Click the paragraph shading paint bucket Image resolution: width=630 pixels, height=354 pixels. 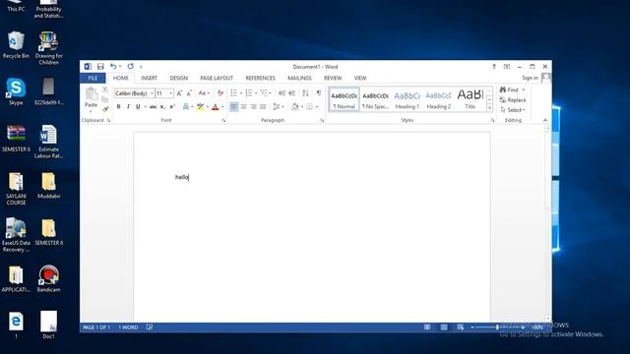(x=295, y=107)
